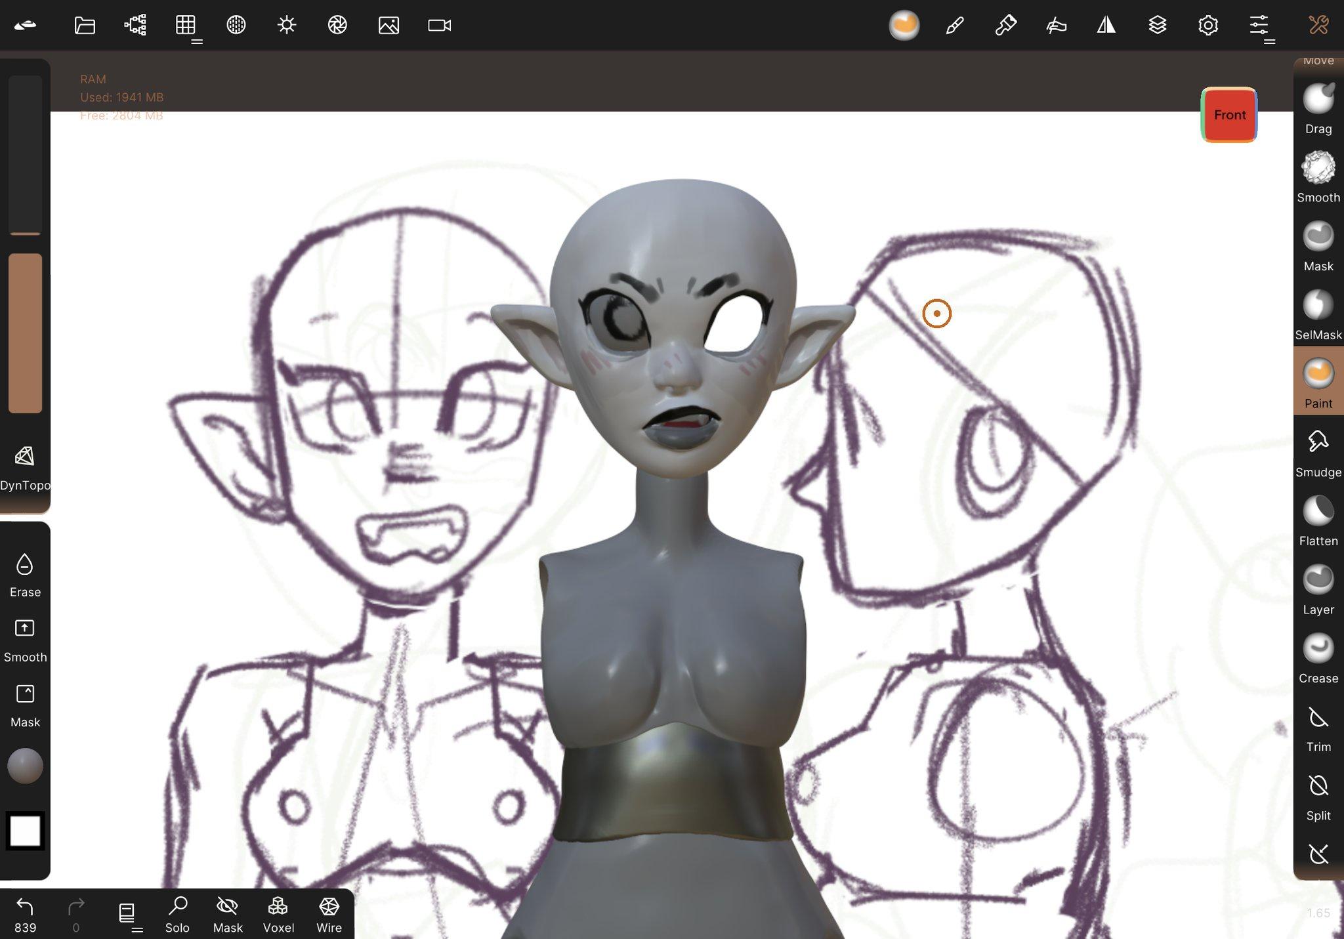Select the Smudge tool
Screen dimensions: 1344x939
tap(1318, 452)
